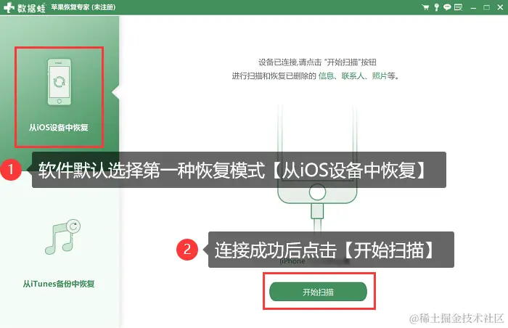Close the 苹果恢复专家 window
The image size is (508, 328).
[x=500, y=7]
